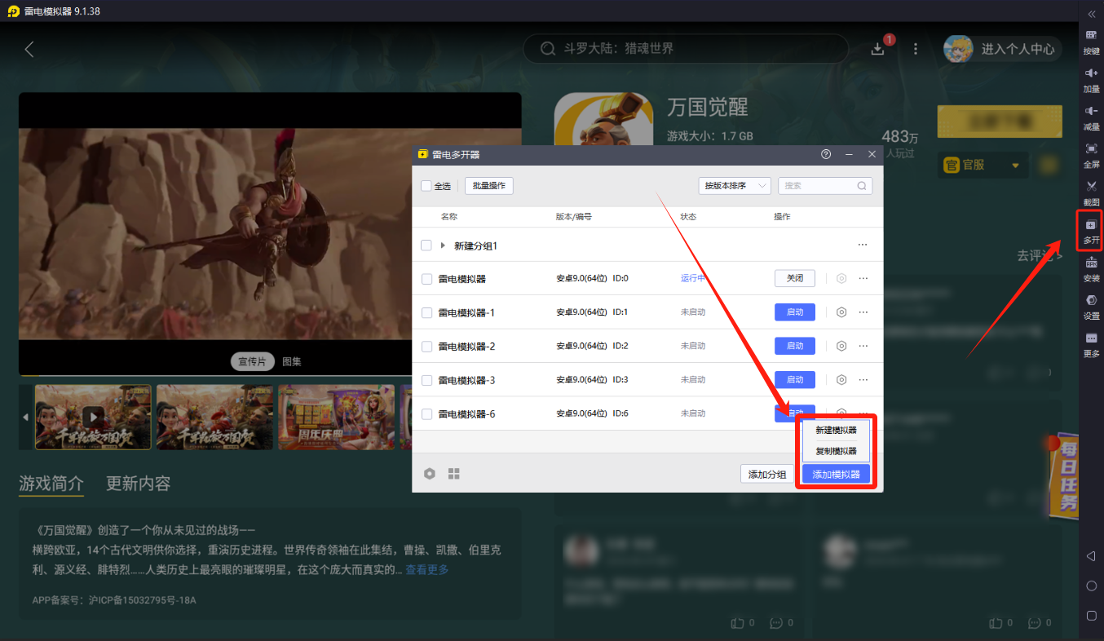Play the first video thumbnail below the trailer

click(93, 417)
